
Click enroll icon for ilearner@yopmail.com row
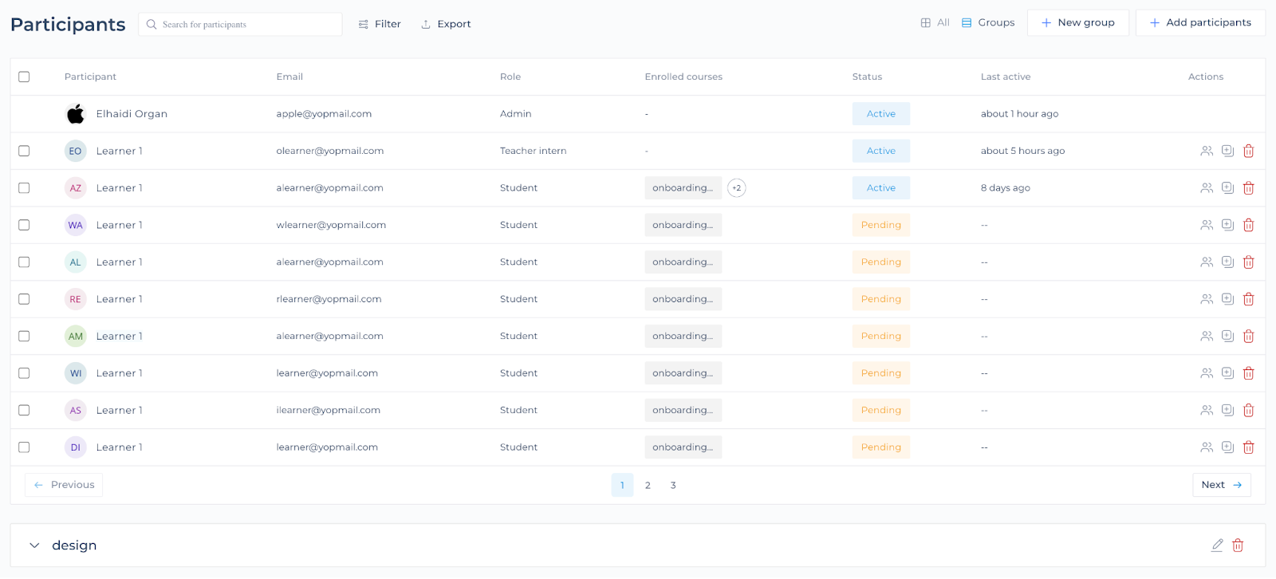pyautogui.click(x=1228, y=411)
